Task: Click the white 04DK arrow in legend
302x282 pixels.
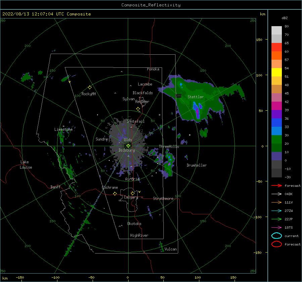Action: tap(276, 194)
